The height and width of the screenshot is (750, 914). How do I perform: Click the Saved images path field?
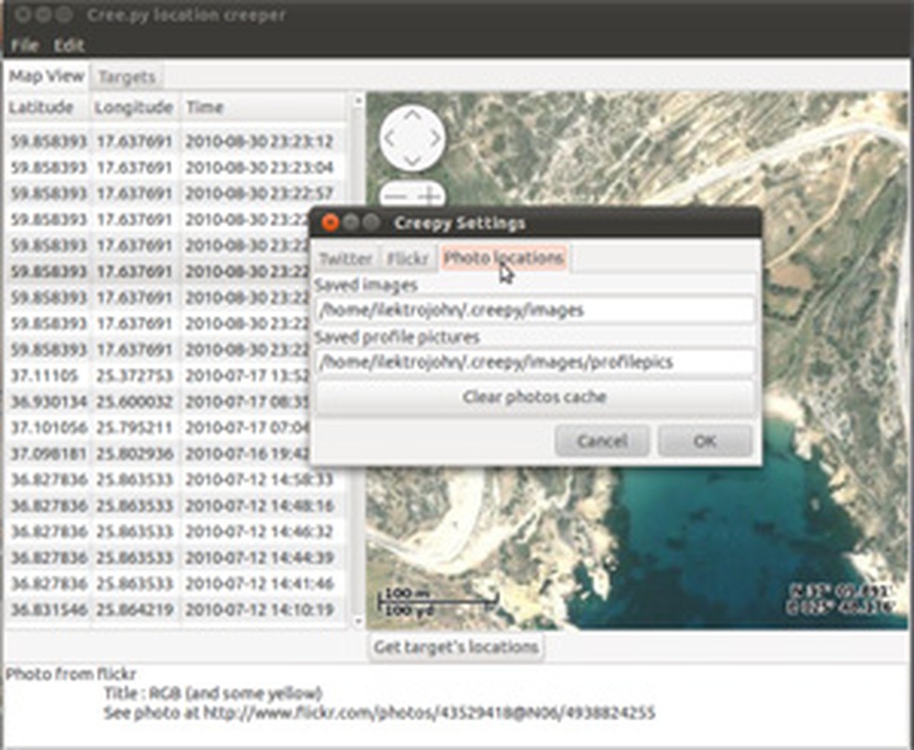[534, 310]
